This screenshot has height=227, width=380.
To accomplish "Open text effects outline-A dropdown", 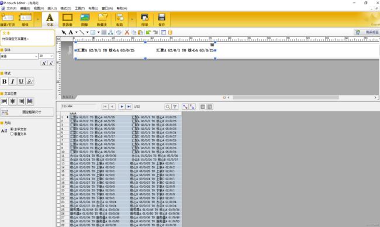I will pyautogui.click(x=30, y=81).
